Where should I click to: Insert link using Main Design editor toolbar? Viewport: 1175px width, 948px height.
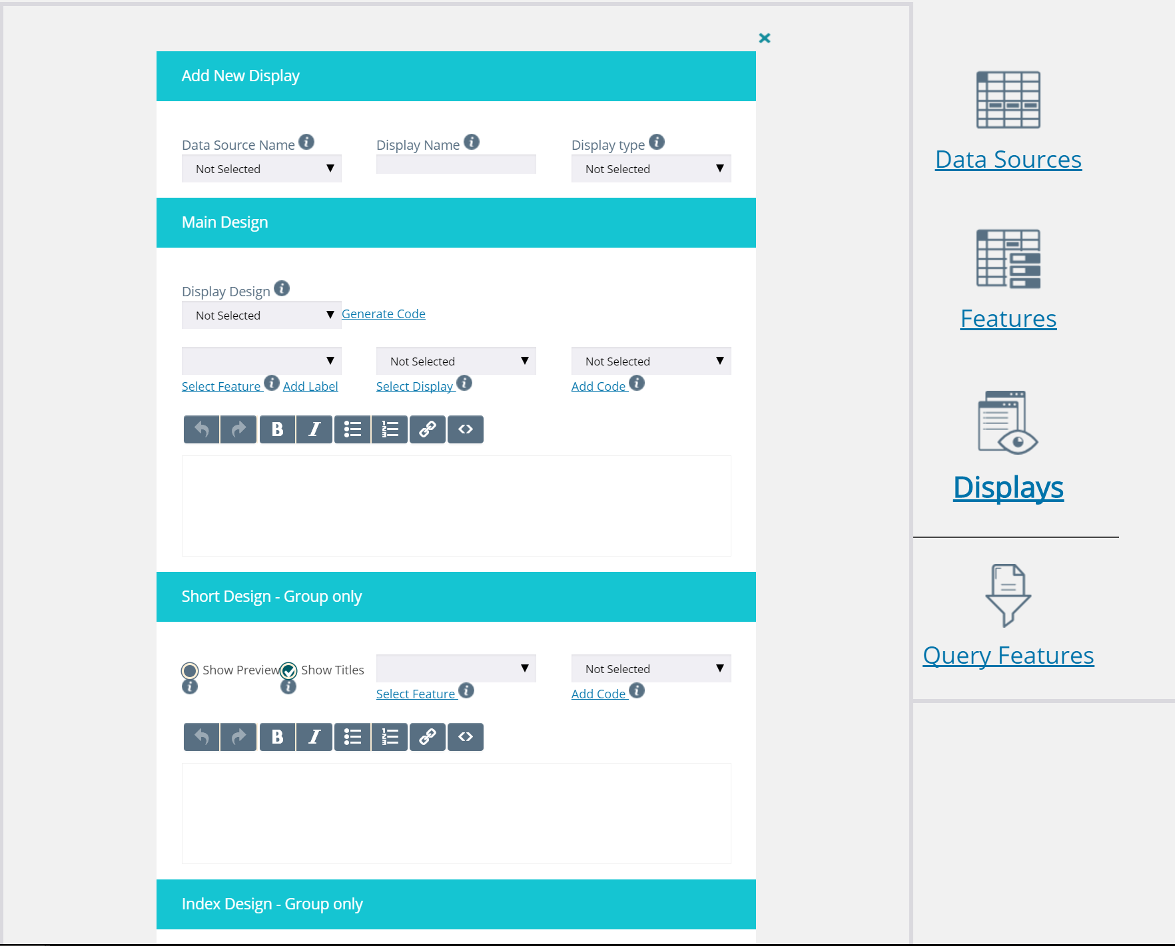coord(428,429)
